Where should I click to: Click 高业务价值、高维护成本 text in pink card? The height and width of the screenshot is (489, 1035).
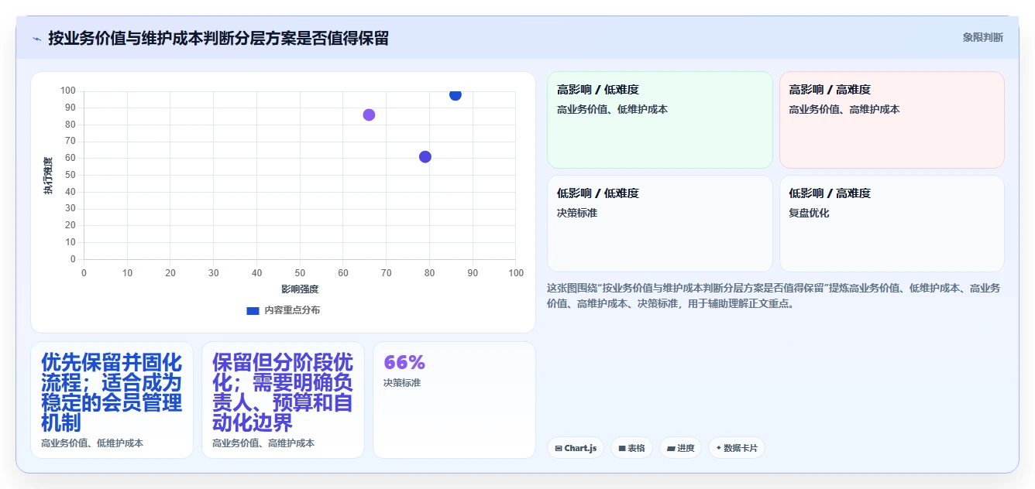[x=844, y=109]
